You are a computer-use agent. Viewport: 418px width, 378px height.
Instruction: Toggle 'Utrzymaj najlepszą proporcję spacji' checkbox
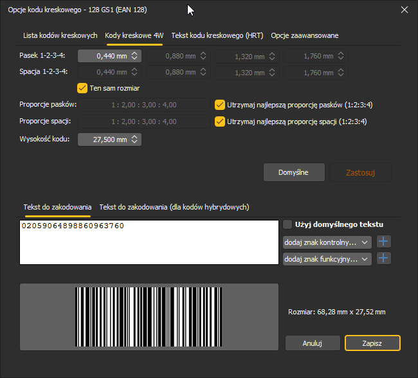click(220, 122)
